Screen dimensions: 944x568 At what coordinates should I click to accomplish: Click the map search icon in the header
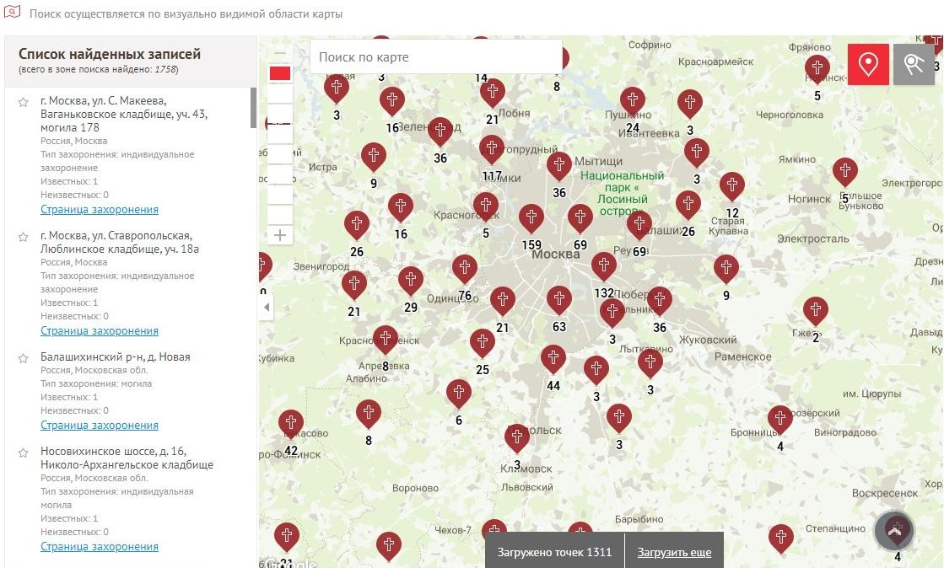click(x=12, y=12)
